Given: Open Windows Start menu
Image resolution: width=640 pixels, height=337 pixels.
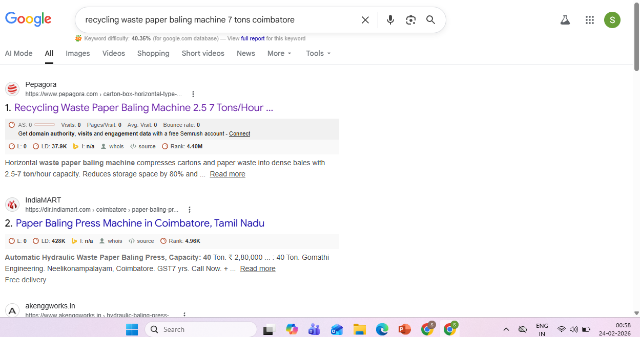Looking at the screenshot, I should point(132,329).
